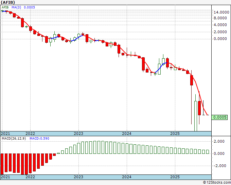Click the tall green candle in mid-2025
This screenshot has width=231, height=185.
point(195,116)
